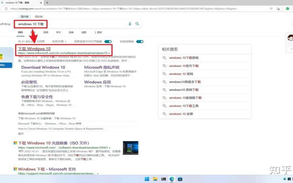
Task: Open the "必应壁纸" sublink
Action: tap(29, 82)
